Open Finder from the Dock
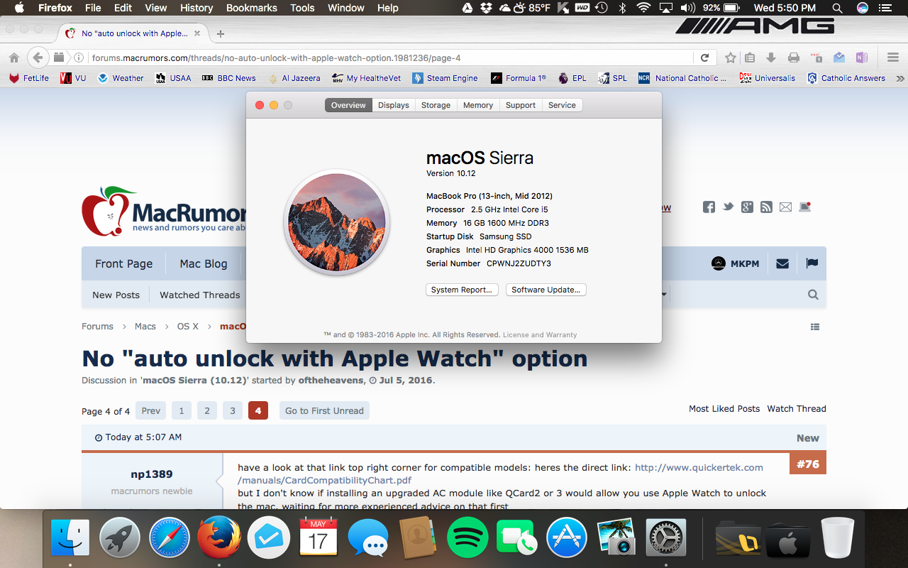Viewport: 908px width, 568px height. click(x=70, y=537)
